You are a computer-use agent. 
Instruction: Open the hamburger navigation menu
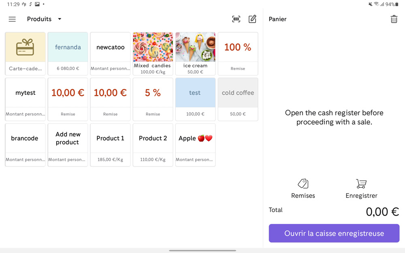click(x=12, y=19)
